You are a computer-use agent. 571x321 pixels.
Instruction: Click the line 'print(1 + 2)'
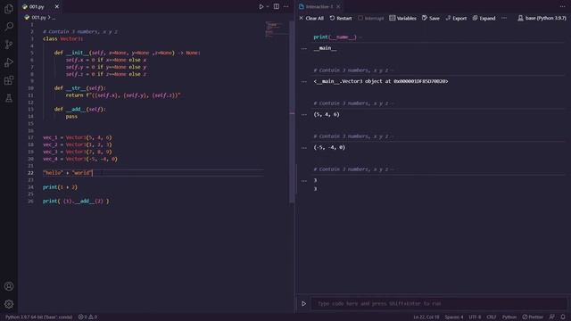[60, 187]
